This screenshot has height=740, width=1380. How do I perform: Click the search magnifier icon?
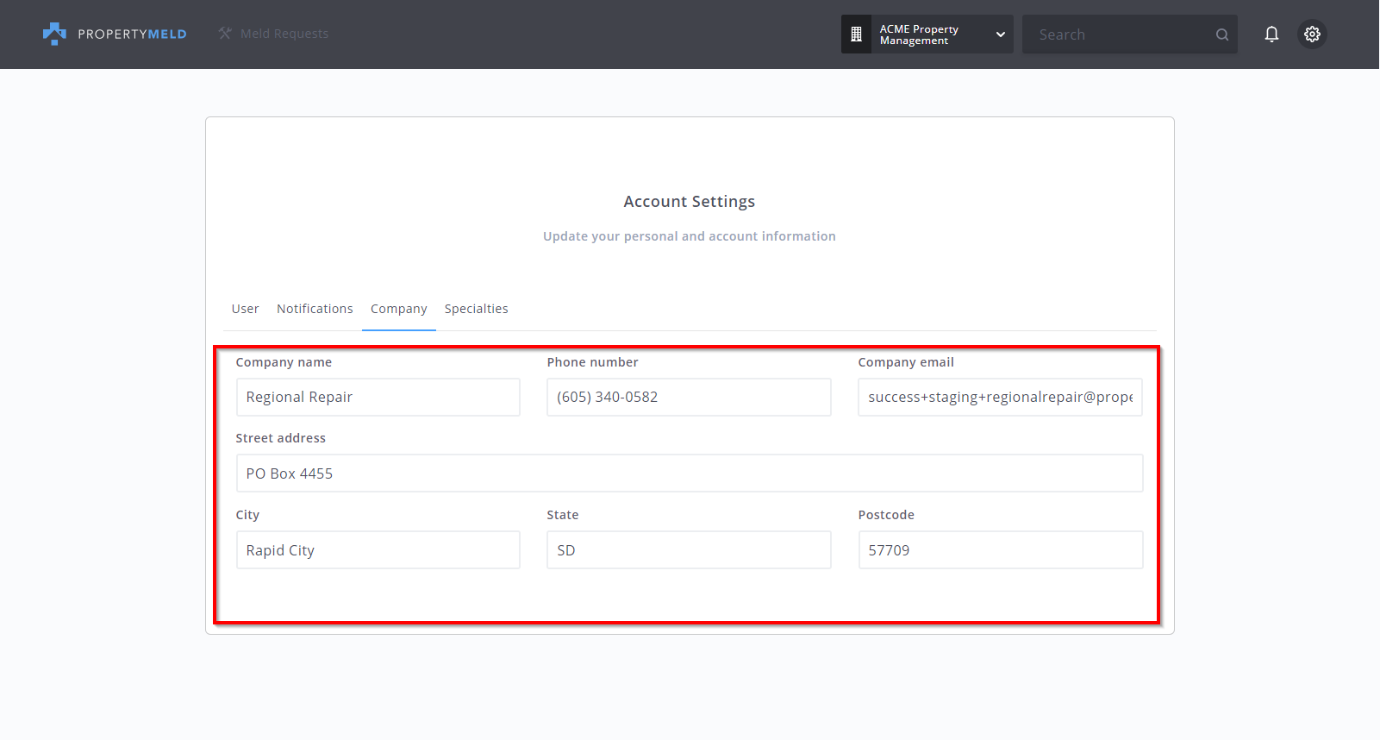(x=1222, y=34)
